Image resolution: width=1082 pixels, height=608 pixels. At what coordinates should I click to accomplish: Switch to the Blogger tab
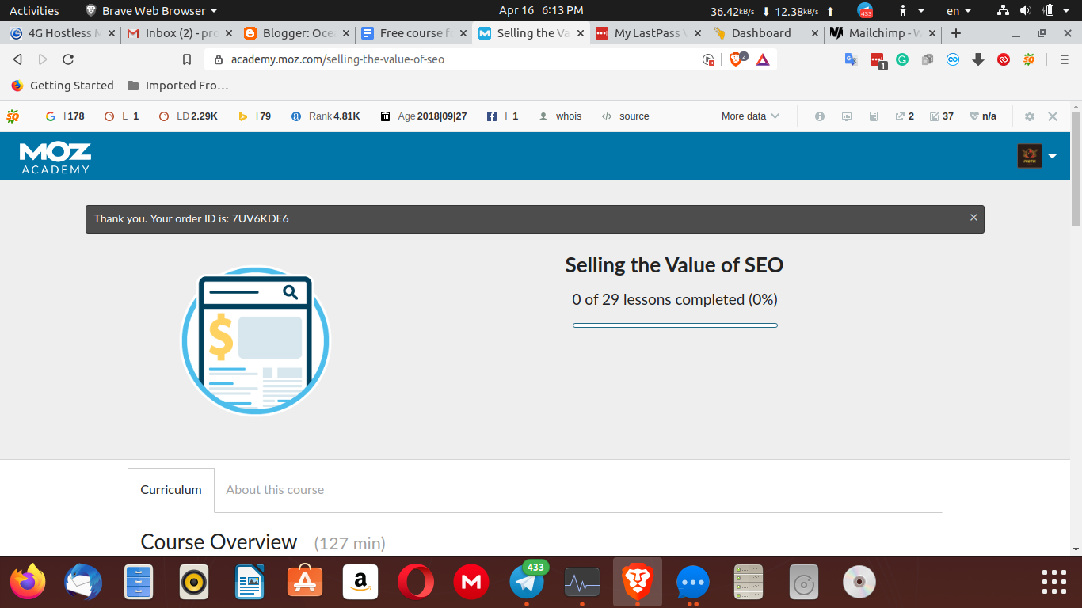coord(297,33)
